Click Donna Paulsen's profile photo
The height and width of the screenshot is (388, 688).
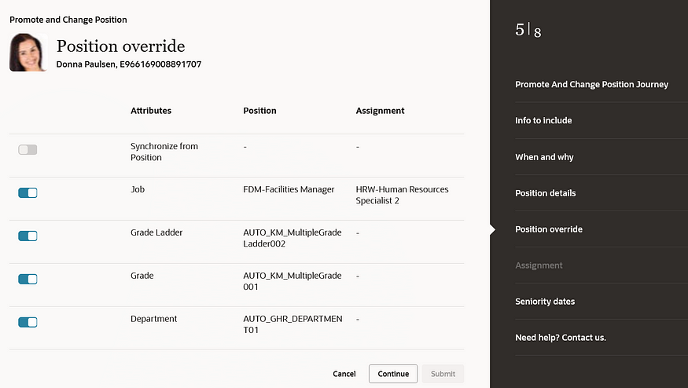28,53
